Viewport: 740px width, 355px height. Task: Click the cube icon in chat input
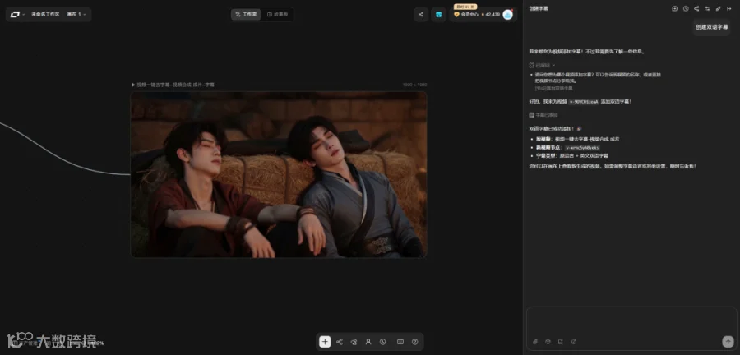548,341
